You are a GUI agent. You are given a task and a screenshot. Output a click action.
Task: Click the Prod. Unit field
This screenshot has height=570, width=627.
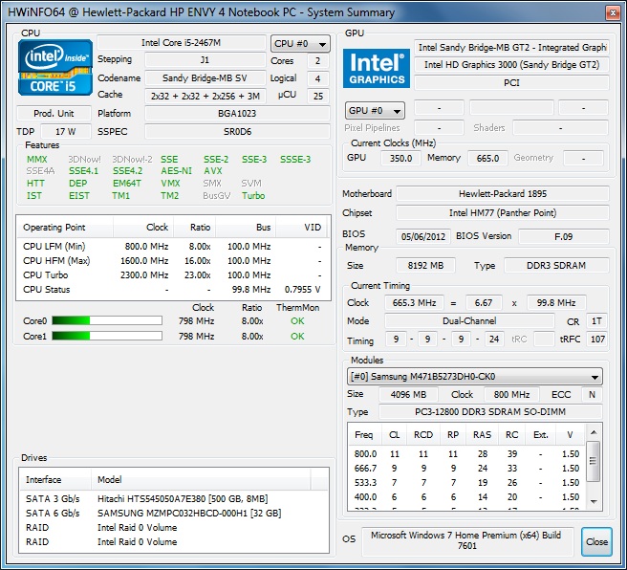click(54, 114)
